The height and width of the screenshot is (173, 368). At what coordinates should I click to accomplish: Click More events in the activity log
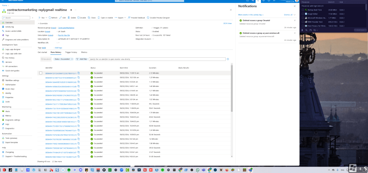251,14
